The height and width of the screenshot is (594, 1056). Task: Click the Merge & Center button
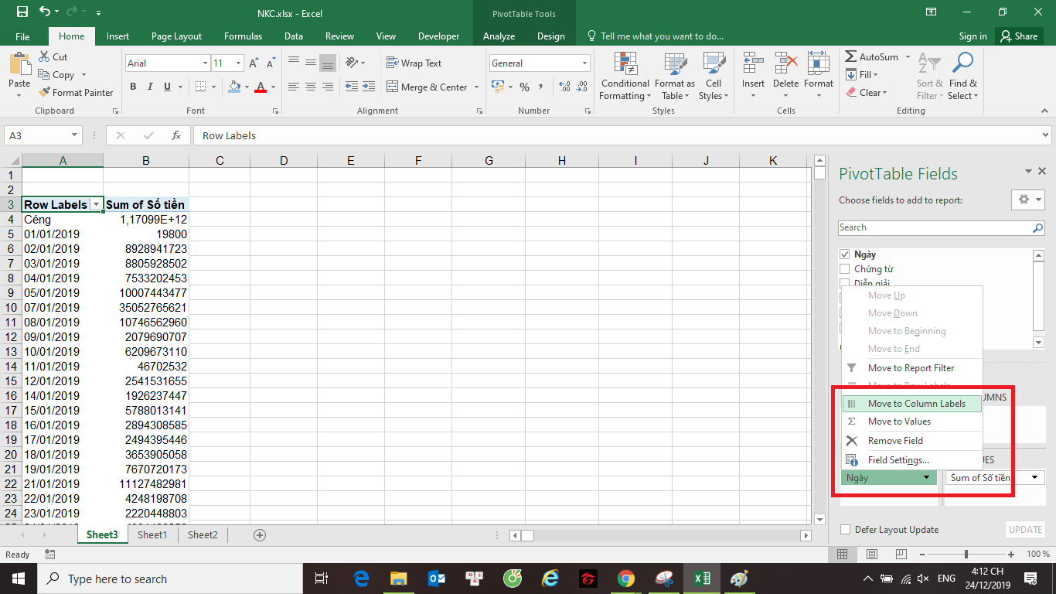click(432, 87)
